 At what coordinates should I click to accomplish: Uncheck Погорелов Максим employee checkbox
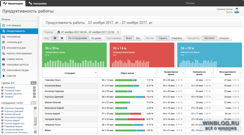point(3,130)
